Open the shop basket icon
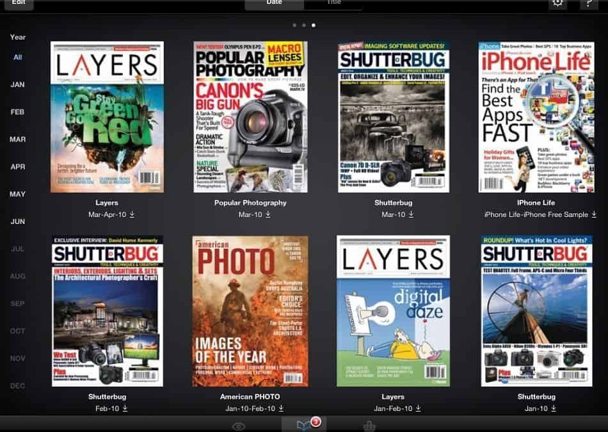Screen dimensions: 608x432 tap(369, 426)
